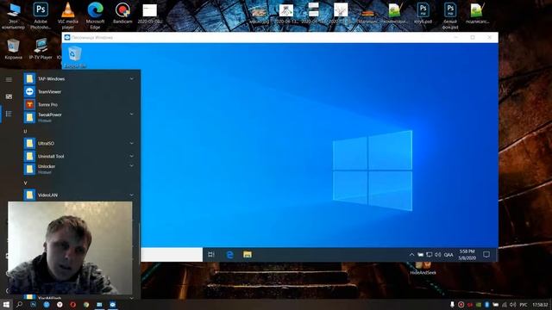552x310 pixels.
Task: Click the Windows Sandbox taskbar button
Action: pos(113,304)
